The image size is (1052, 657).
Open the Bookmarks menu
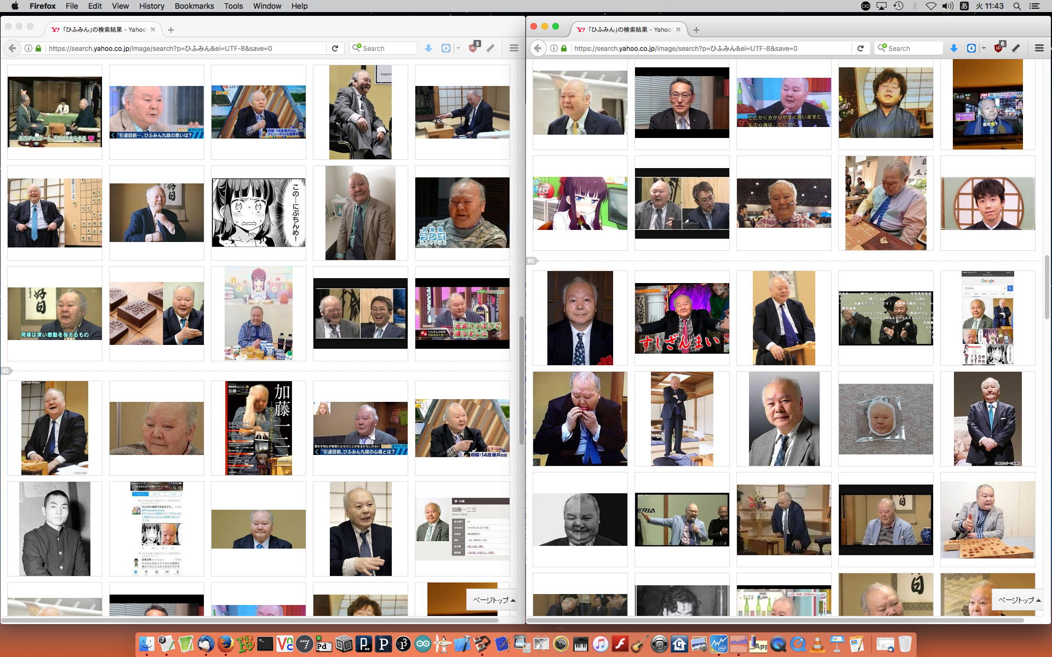click(194, 6)
